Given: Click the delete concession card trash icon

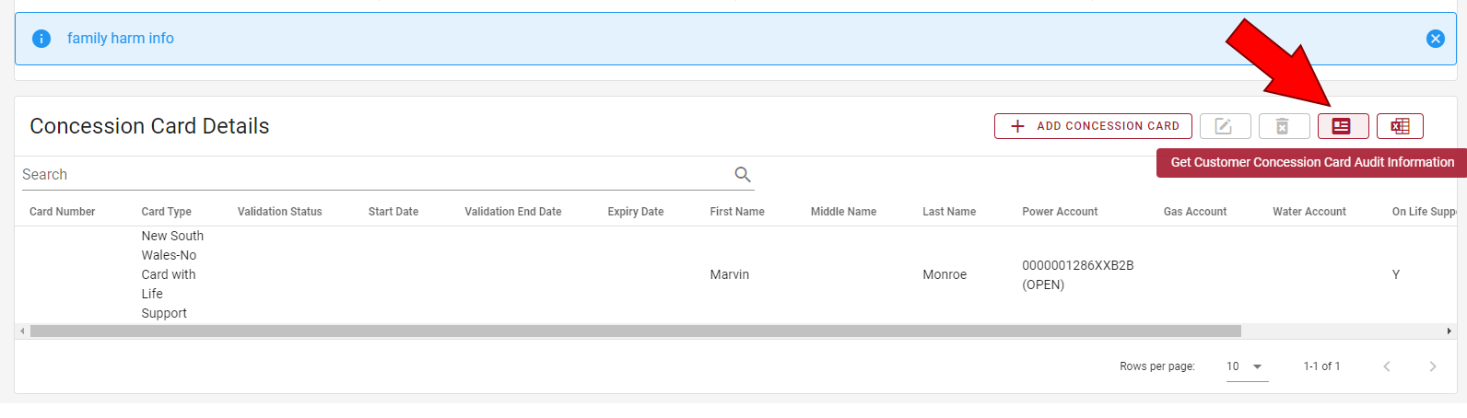Looking at the screenshot, I should tap(1283, 126).
